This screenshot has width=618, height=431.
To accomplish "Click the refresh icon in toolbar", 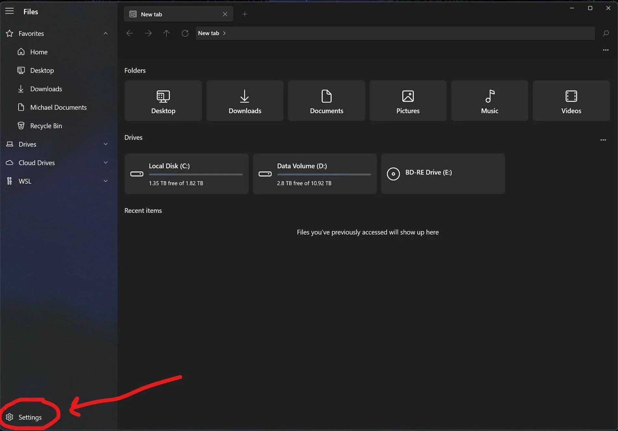I will (x=185, y=33).
